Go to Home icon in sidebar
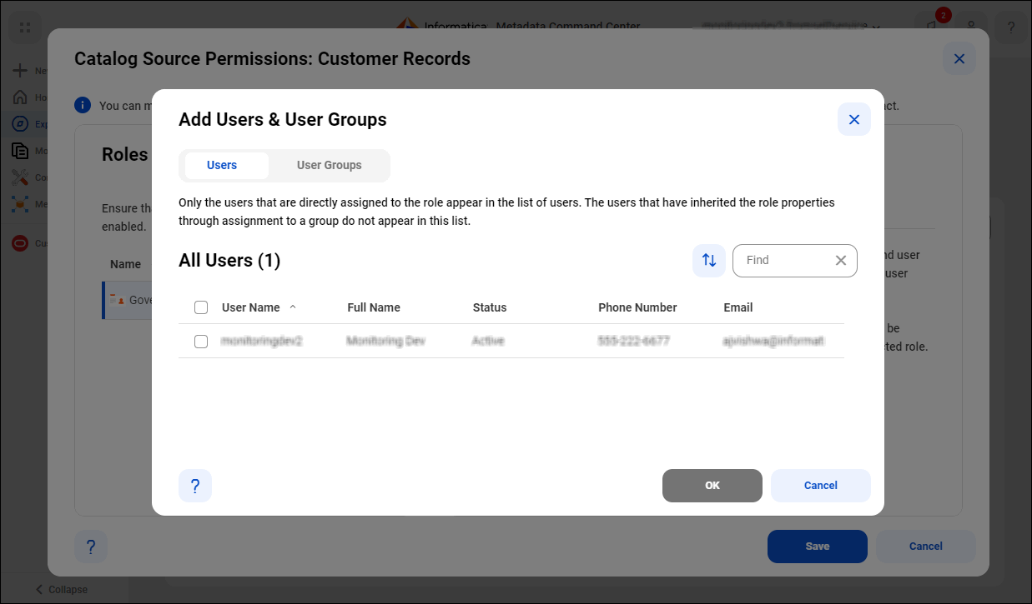The width and height of the screenshot is (1032, 604). [x=21, y=97]
